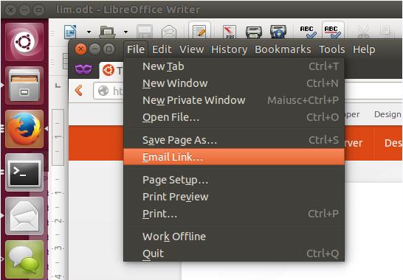Select Save Page As… menu entry
This screenshot has width=403, height=280.
(234, 140)
